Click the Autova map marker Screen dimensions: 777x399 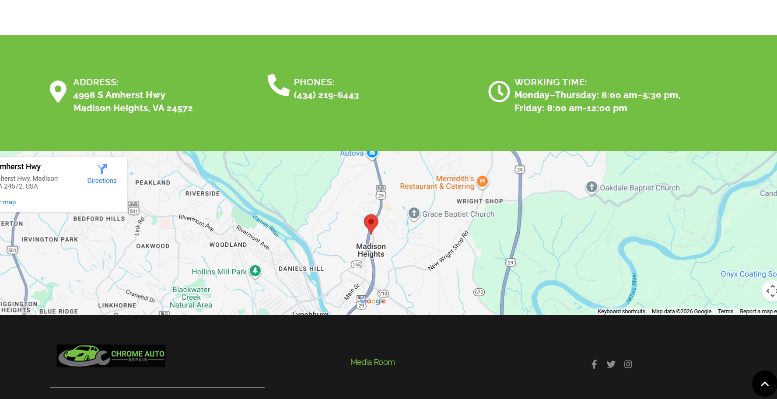coord(372,154)
